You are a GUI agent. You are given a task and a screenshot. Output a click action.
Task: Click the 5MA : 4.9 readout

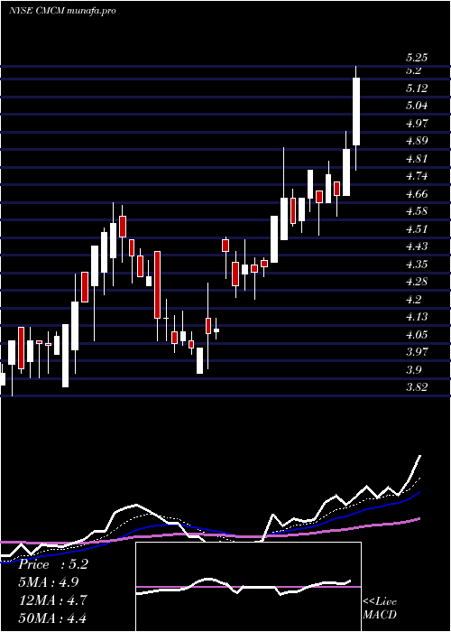(x=49, y=582)
